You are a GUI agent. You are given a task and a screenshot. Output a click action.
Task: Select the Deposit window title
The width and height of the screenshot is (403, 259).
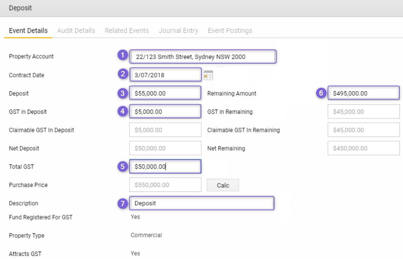pyautogui.click(x=20, y=8)
